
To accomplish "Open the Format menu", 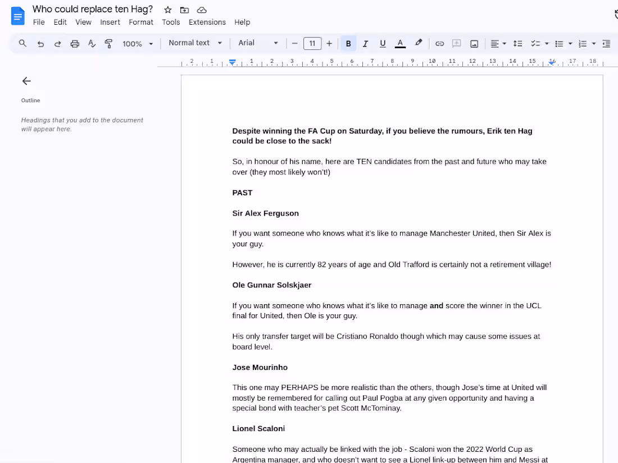I will pyautogui.click(x=140, y=22).
